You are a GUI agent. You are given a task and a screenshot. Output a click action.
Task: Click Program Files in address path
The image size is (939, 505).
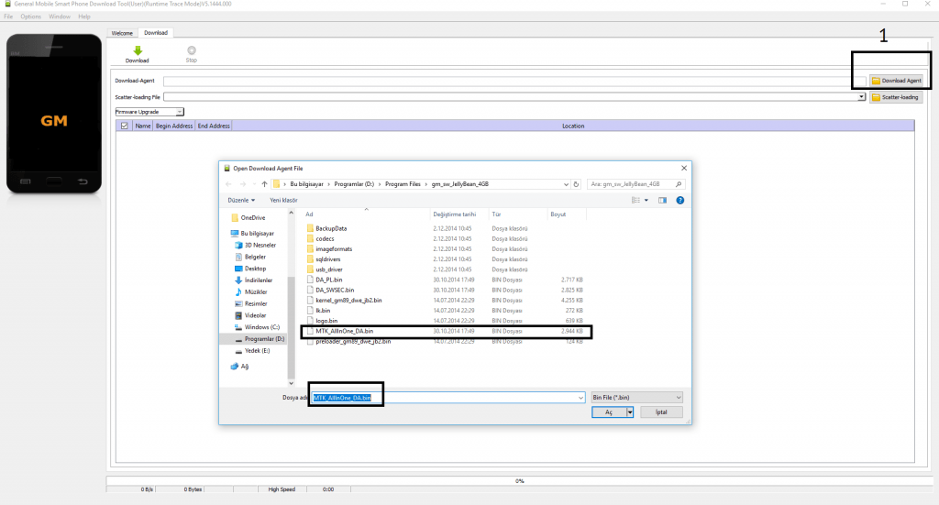[403, 184]
